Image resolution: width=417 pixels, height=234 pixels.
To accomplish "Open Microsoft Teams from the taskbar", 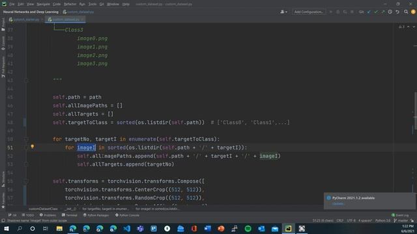I will pyautogui.click(x=140, y=228).
